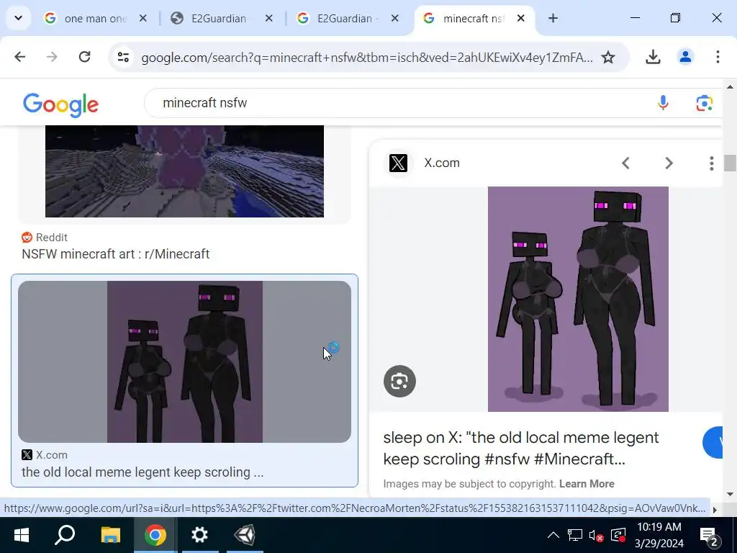Open the tab search chevron in Chrome
This screenshot has width=737, height=553.
18,18
